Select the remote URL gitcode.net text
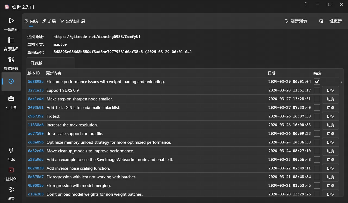 97,37
